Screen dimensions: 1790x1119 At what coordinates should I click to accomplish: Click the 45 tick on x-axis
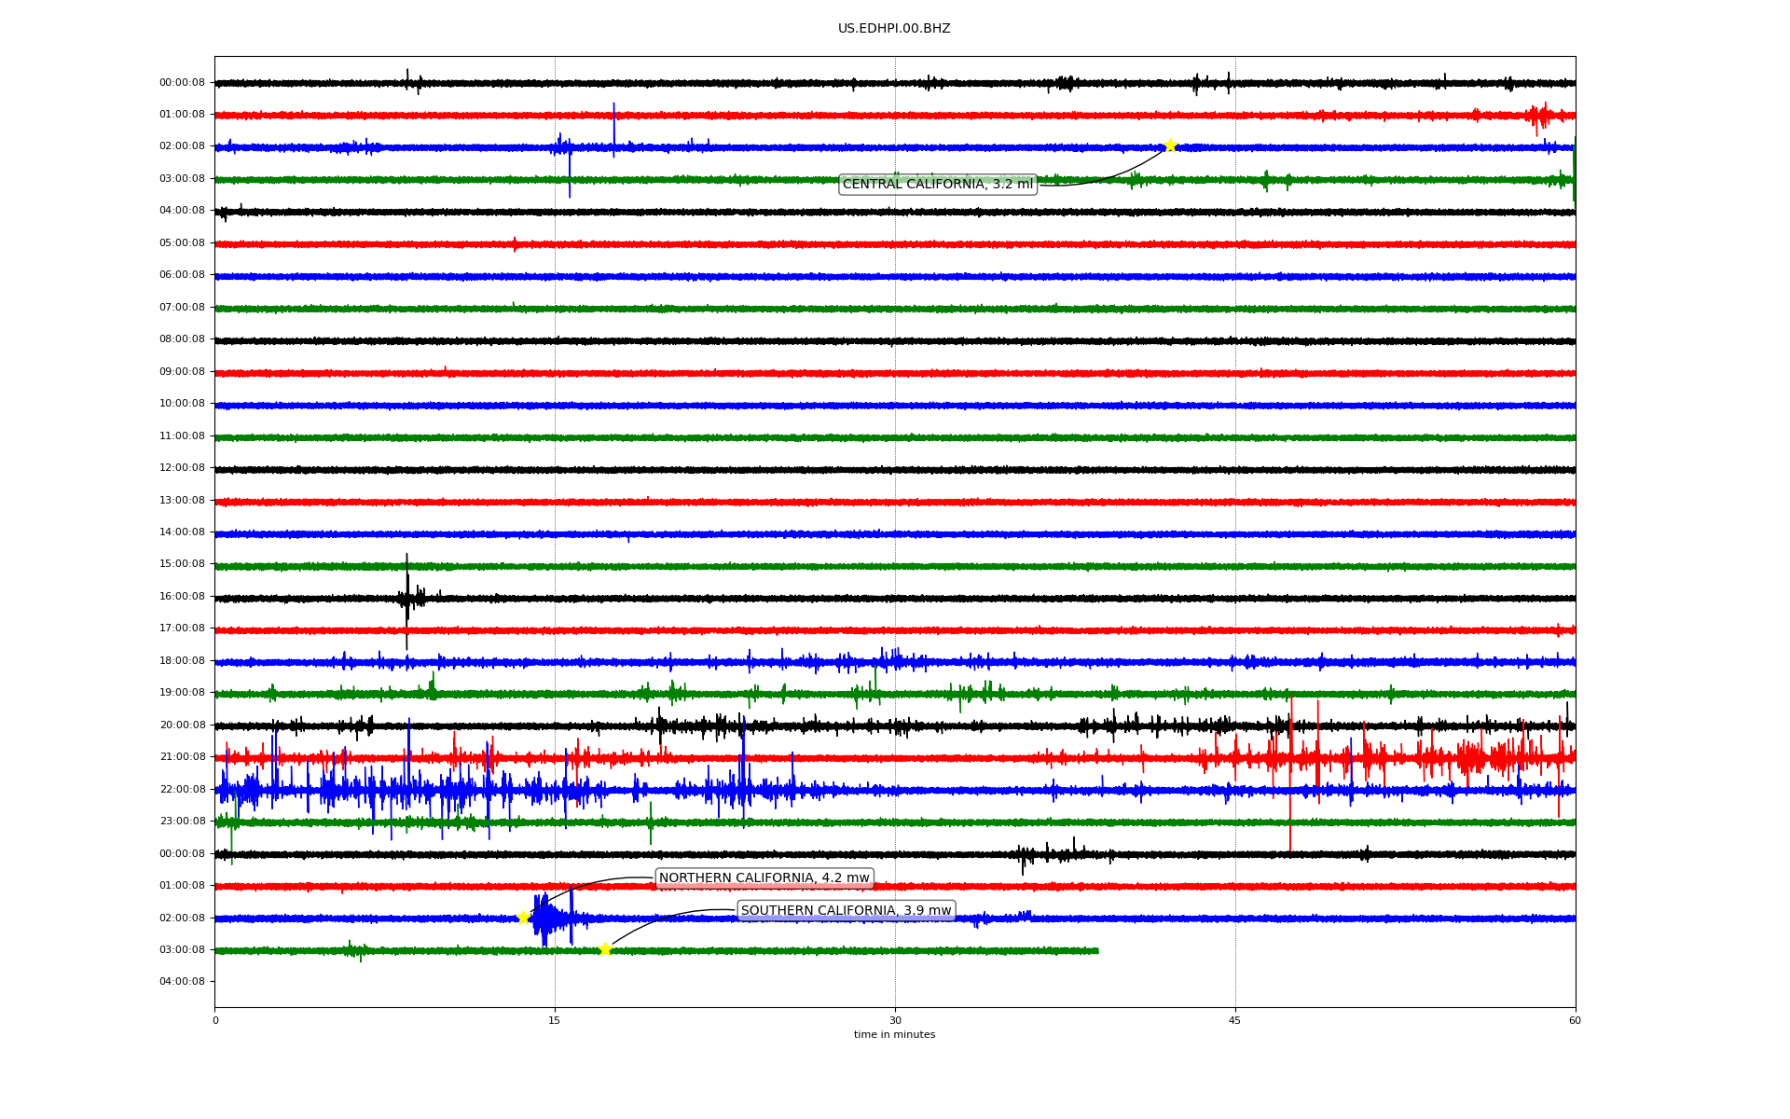click(1234, 1020)
